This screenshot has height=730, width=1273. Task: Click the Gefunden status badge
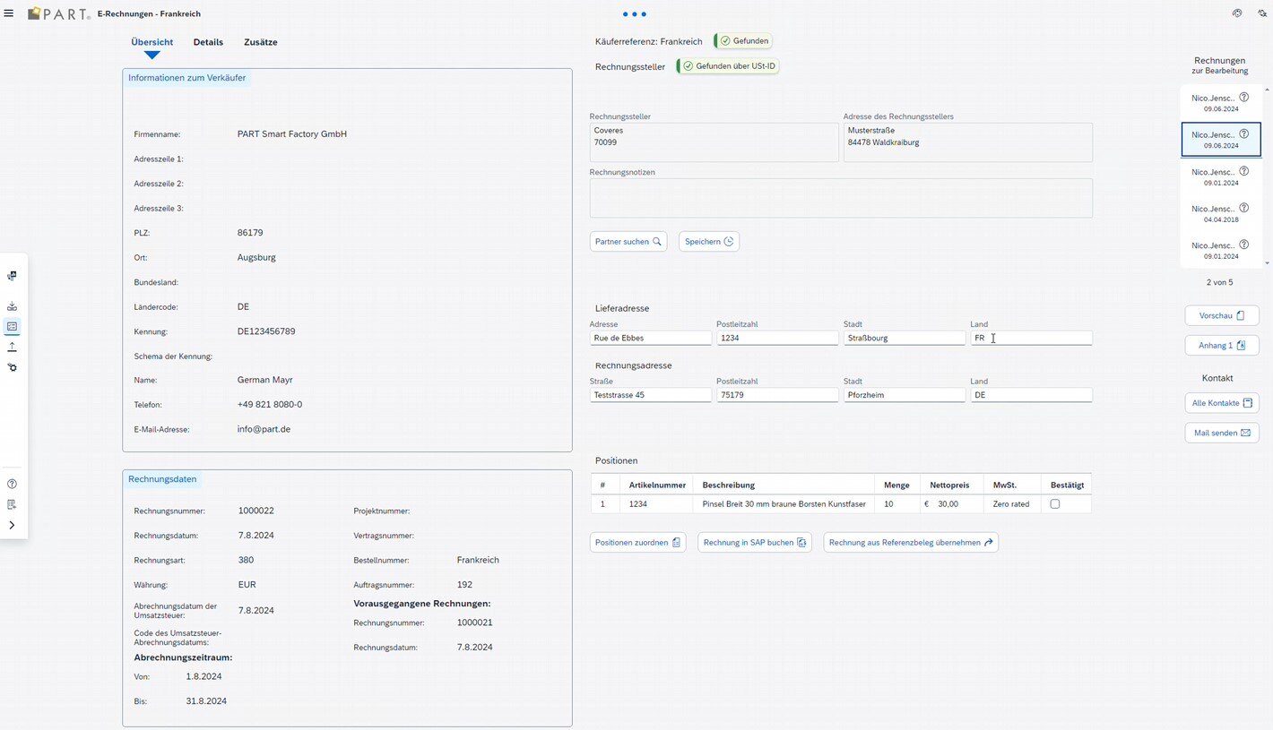[744, 41]
